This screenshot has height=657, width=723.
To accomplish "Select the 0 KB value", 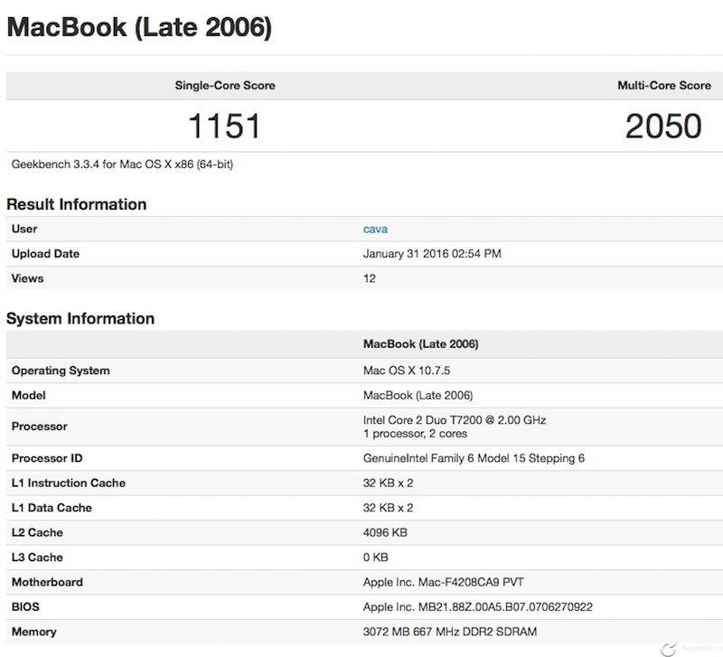I will point(375,558).
